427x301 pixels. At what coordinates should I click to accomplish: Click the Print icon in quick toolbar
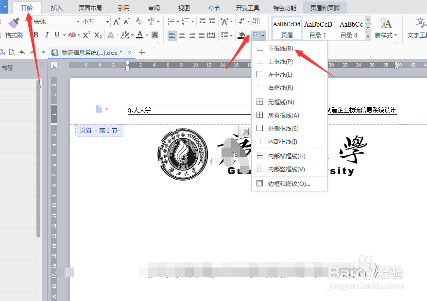[x=2, y=52]
